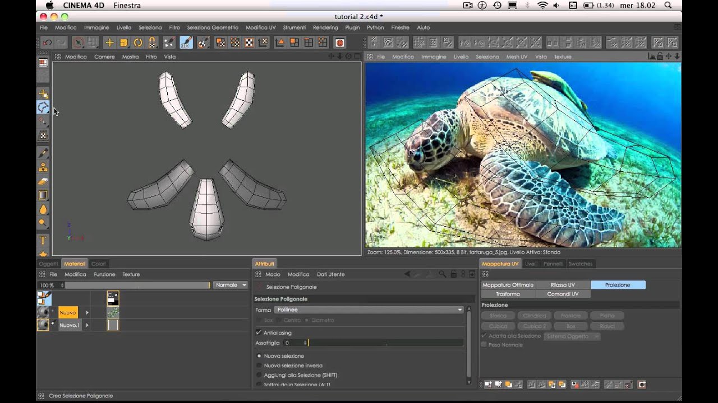Image resolution: width=718 pixels, height=403 pixels.
Task: Select the Gradient tool in the left sidebar
Action: pyautogui.click(x=43, y=195)
